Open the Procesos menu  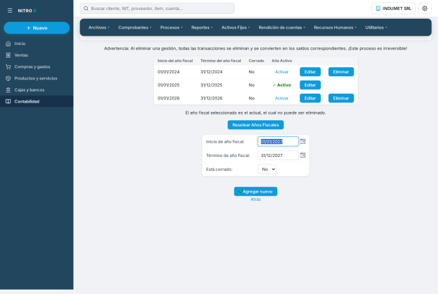171,28
